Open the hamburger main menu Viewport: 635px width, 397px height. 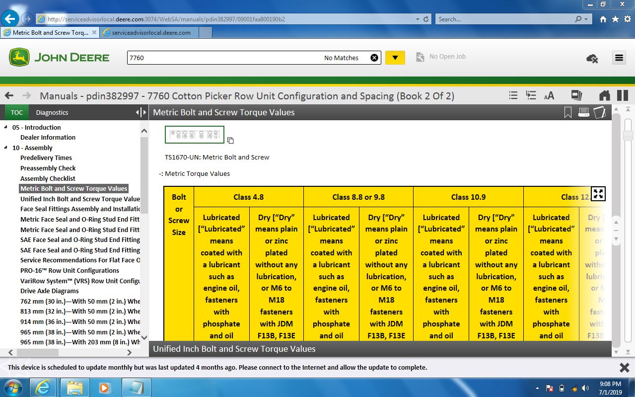pyautogui.click(x=619, y=58)
